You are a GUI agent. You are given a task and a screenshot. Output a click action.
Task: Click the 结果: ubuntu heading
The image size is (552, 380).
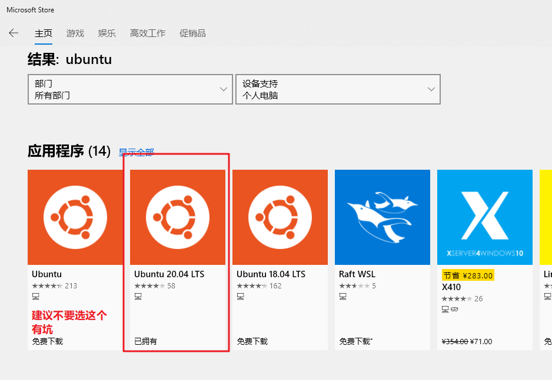pyautogui.click(x=69, y=59)
